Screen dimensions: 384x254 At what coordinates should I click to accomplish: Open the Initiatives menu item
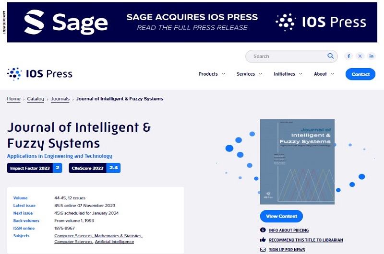[x=284, y=74]
